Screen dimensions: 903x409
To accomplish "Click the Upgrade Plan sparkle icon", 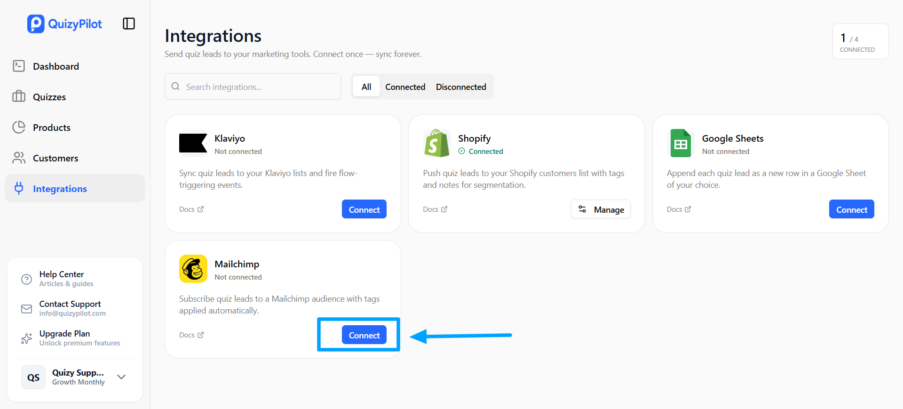I will pyautogui.click(x=27, y=338).
